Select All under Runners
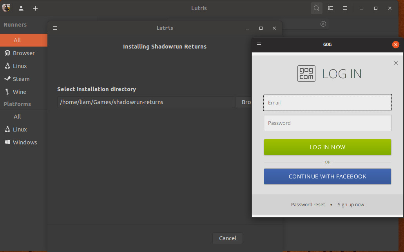The height and width of the screenshot is (252, 404). point(24,40)
